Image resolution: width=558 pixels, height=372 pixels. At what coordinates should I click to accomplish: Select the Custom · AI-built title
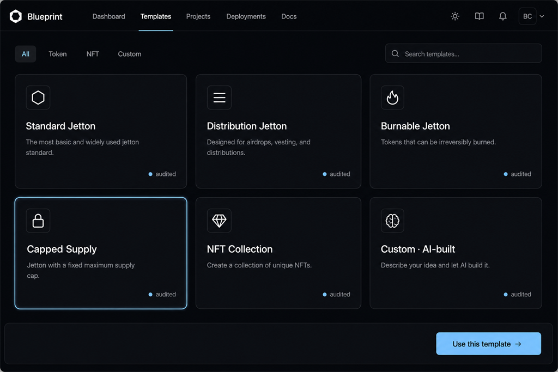coord(418,249)
